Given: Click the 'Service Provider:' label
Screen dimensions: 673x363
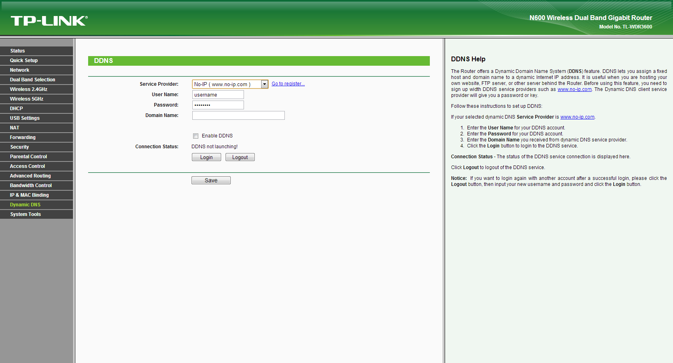Looking at the screenshot, I should pos(159,84).
